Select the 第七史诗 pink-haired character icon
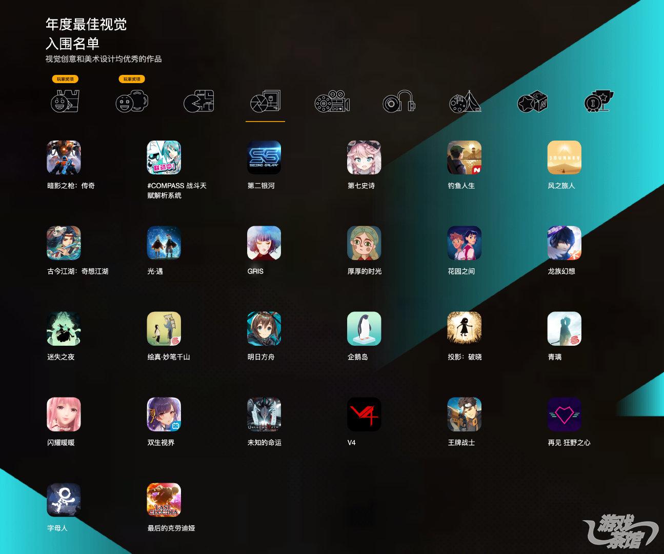This screenshot has height=554, width=664. coord(364,157)
